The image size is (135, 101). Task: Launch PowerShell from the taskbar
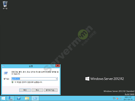pyautogui.click(x=19, y=98)
